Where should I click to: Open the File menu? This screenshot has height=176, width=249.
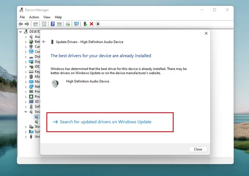(22, 17)
